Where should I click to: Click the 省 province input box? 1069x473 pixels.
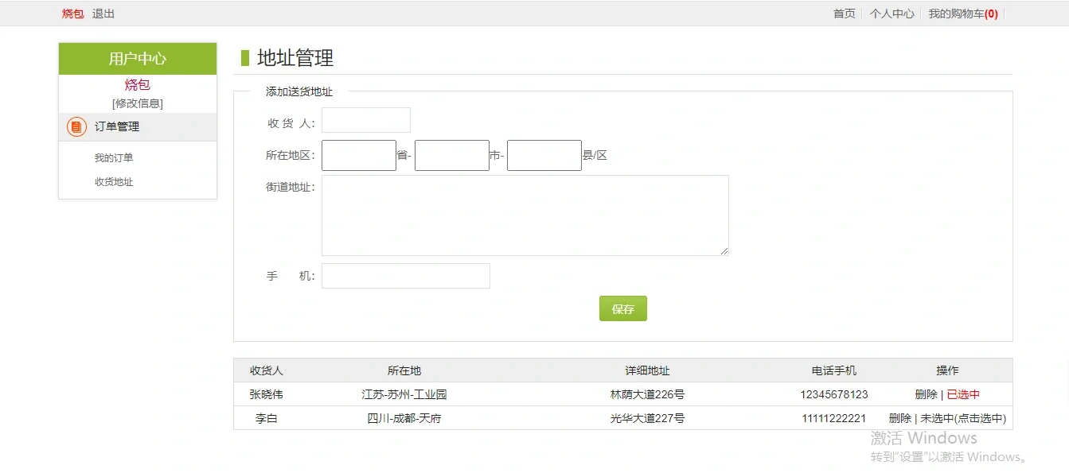(358, 156)
